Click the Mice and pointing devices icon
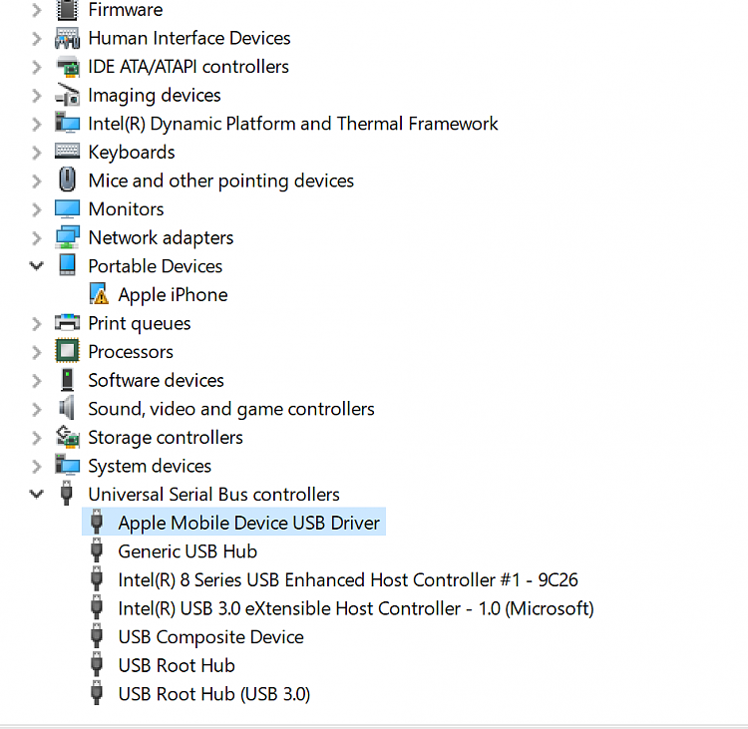This screenshot has height=729, width=748. [x=67, y=181]
